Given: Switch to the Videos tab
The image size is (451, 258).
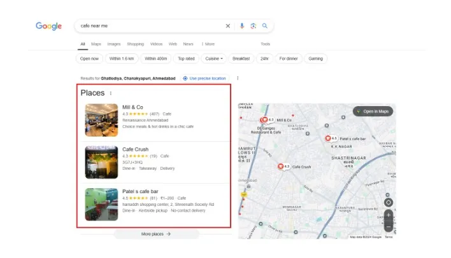Looking at the screenshot, I should click(x=156, y=44).
